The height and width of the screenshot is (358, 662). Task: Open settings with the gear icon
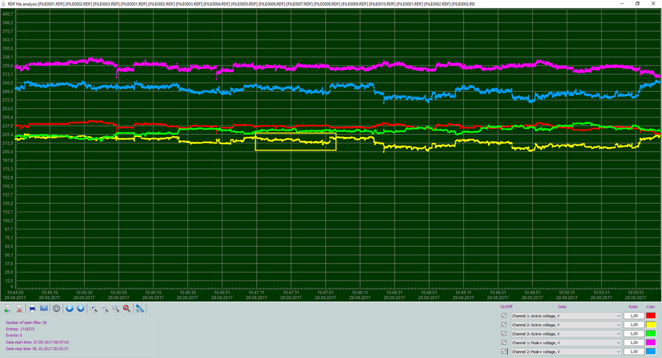[x=56, y=308]
